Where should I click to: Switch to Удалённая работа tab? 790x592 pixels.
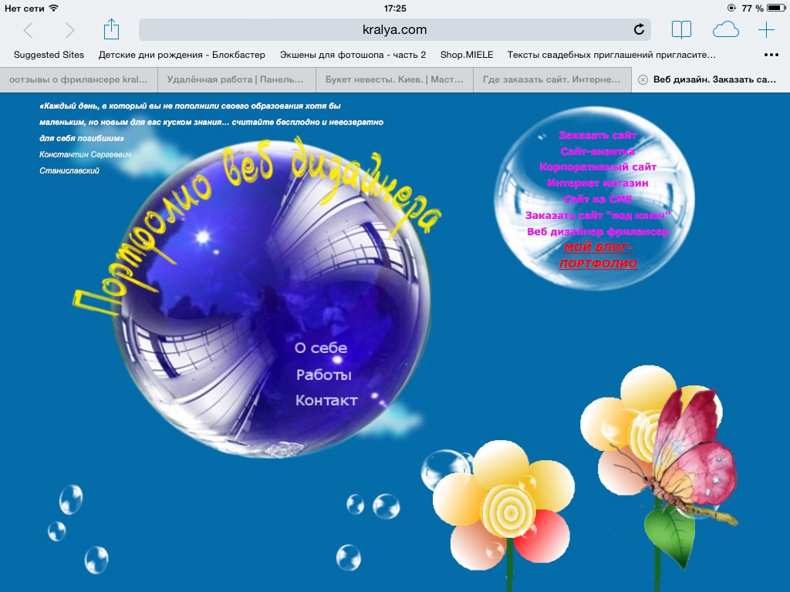tap(237, 79)
